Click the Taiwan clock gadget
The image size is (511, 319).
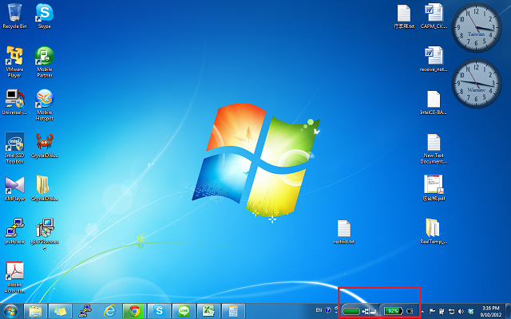pos(476,28)
